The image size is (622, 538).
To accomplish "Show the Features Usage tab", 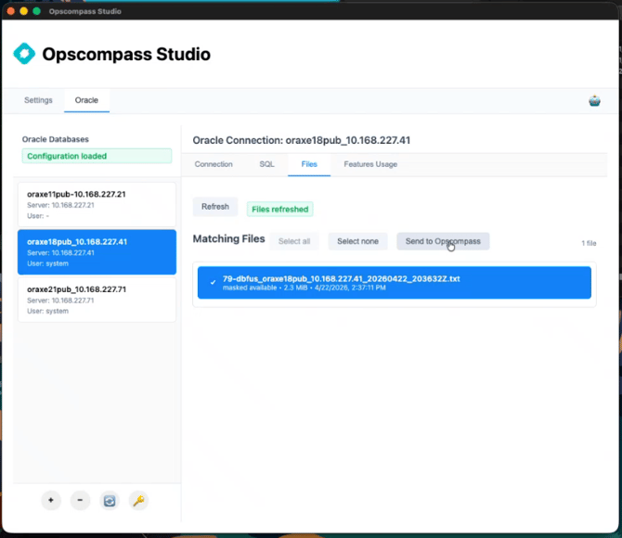I will tap(370, 164).
